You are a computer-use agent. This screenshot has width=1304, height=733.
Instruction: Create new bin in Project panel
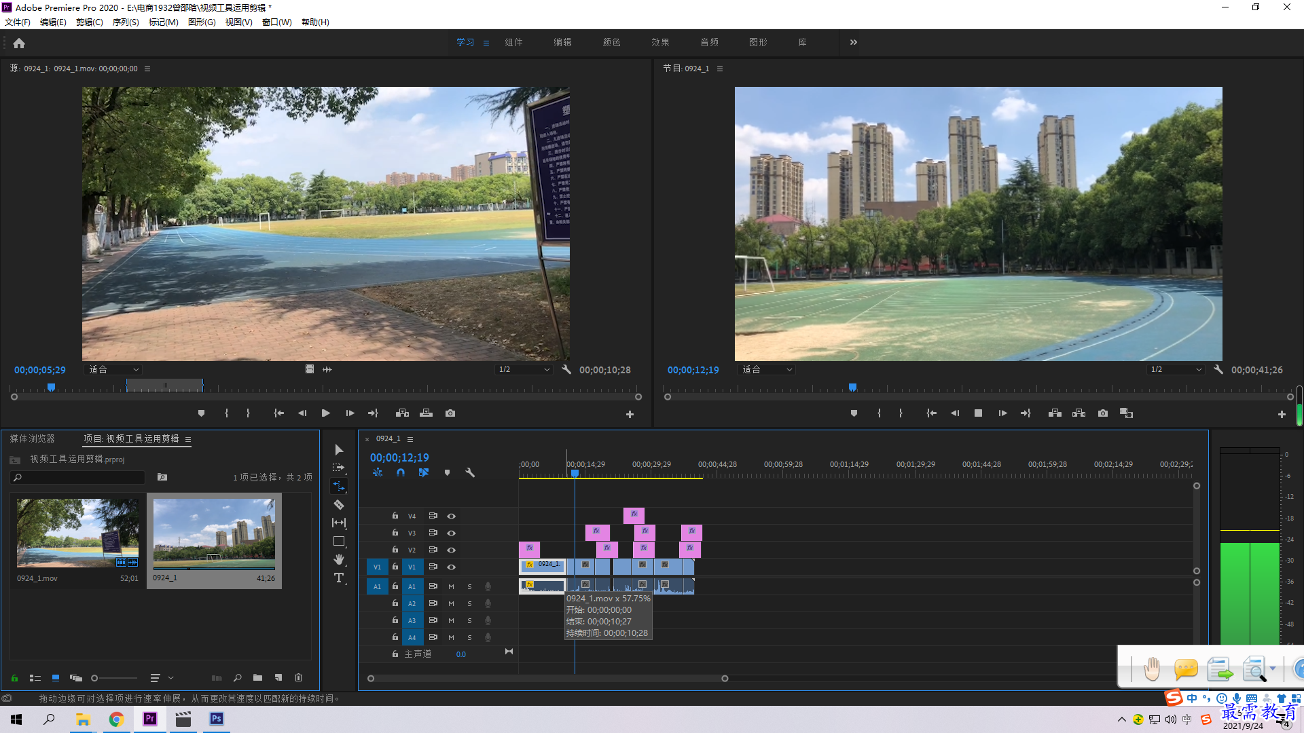click(x=257, y=677)
